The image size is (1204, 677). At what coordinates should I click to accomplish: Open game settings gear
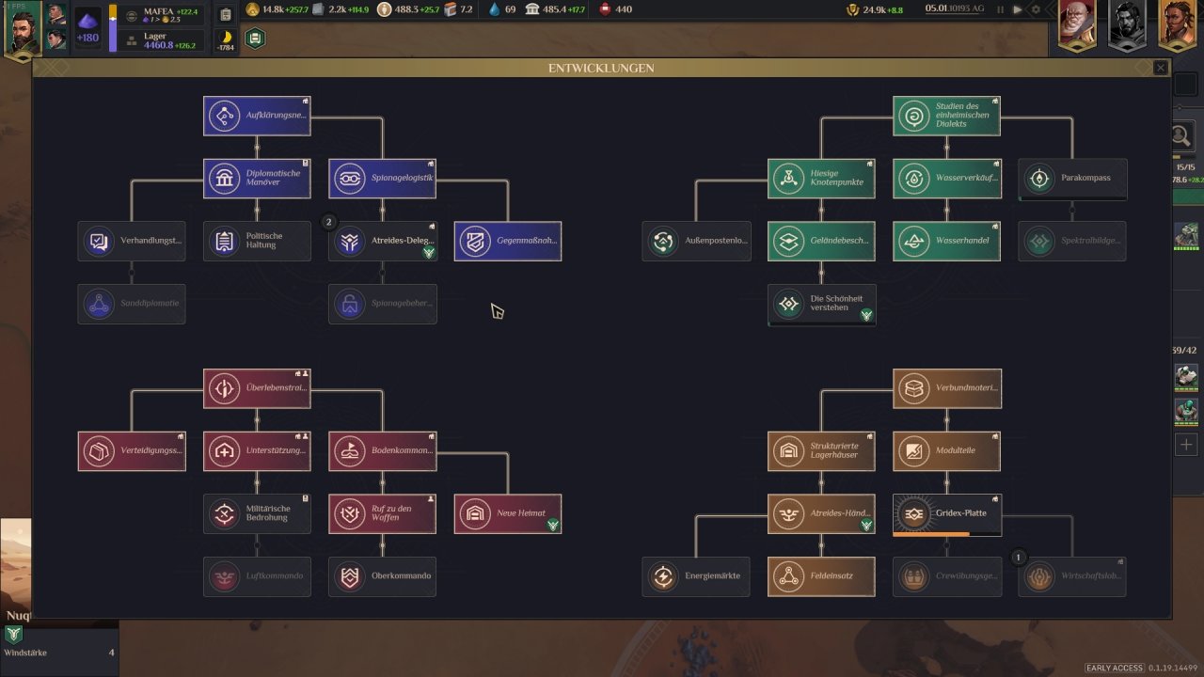coord(1036,9)
